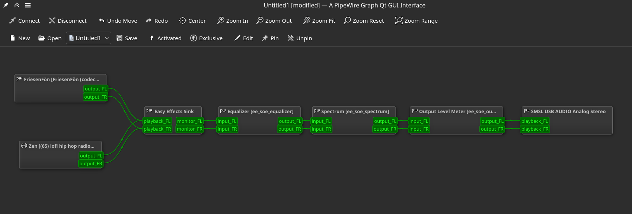Open the hamburger menu in title bar

[x=28, y=5]
